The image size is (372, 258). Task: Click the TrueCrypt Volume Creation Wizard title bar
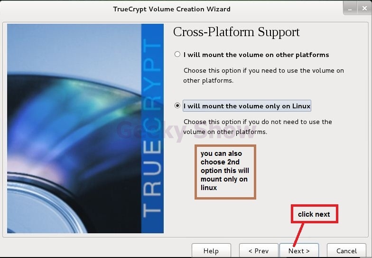click(x=172, y=9)
